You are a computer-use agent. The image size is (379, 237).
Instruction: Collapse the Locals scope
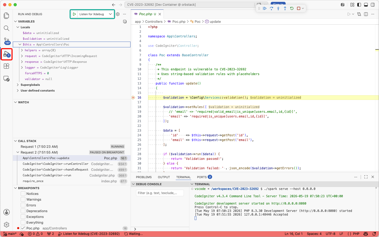click(x=18, y=27)
